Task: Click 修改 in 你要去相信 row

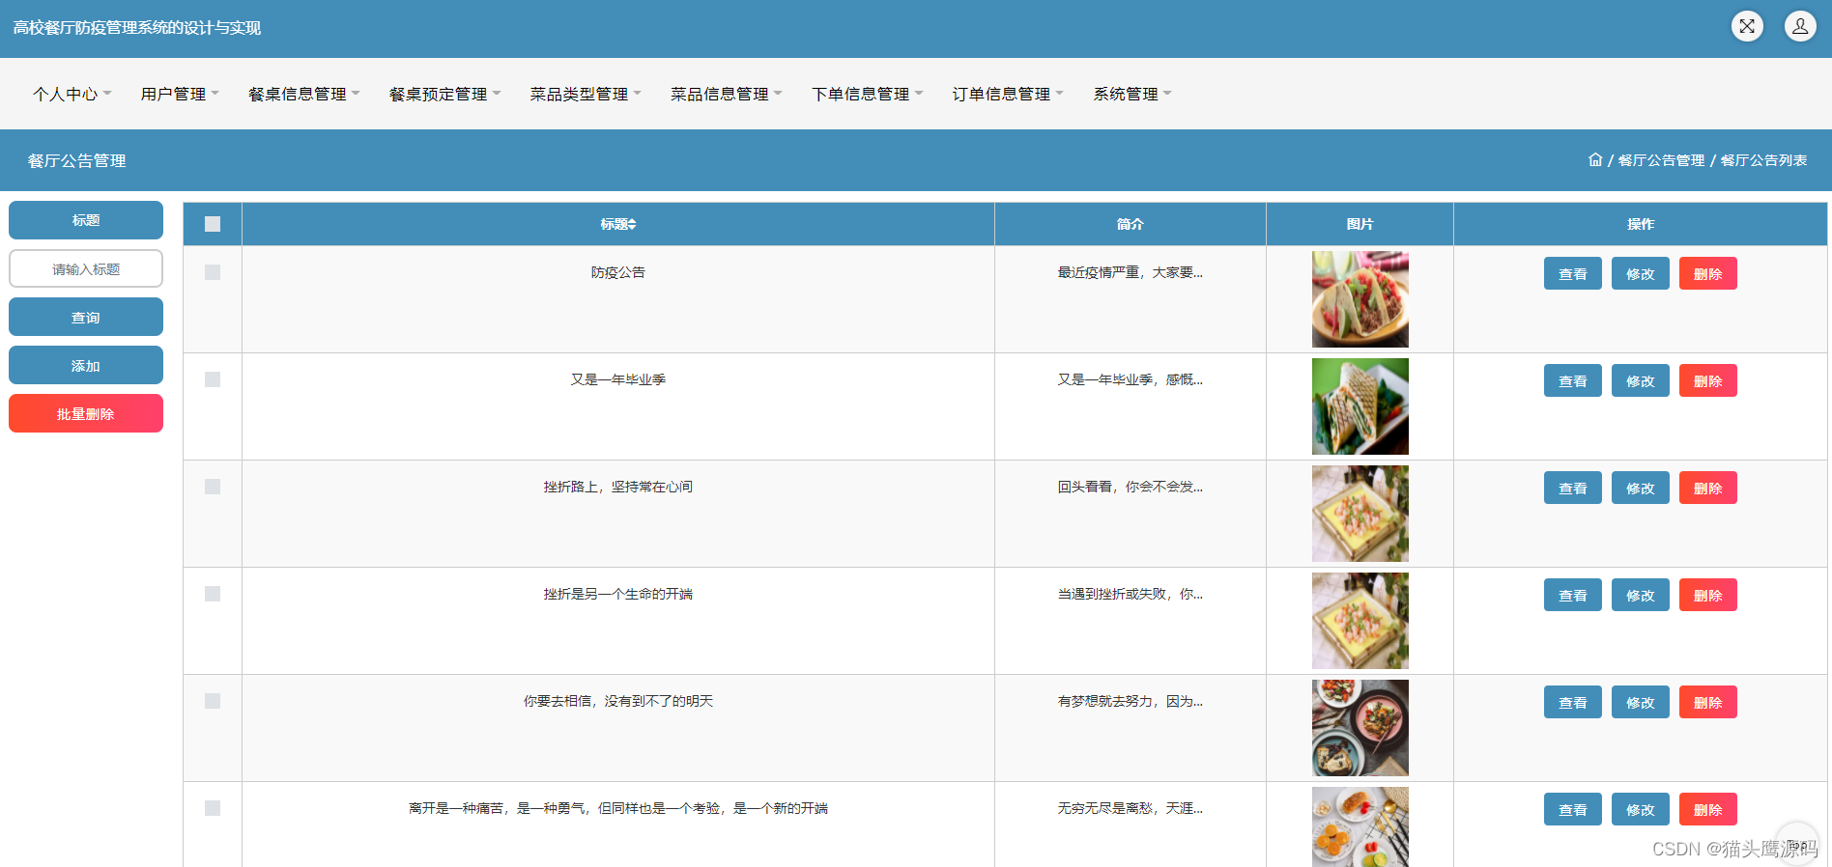Action: click(1641, 702)
